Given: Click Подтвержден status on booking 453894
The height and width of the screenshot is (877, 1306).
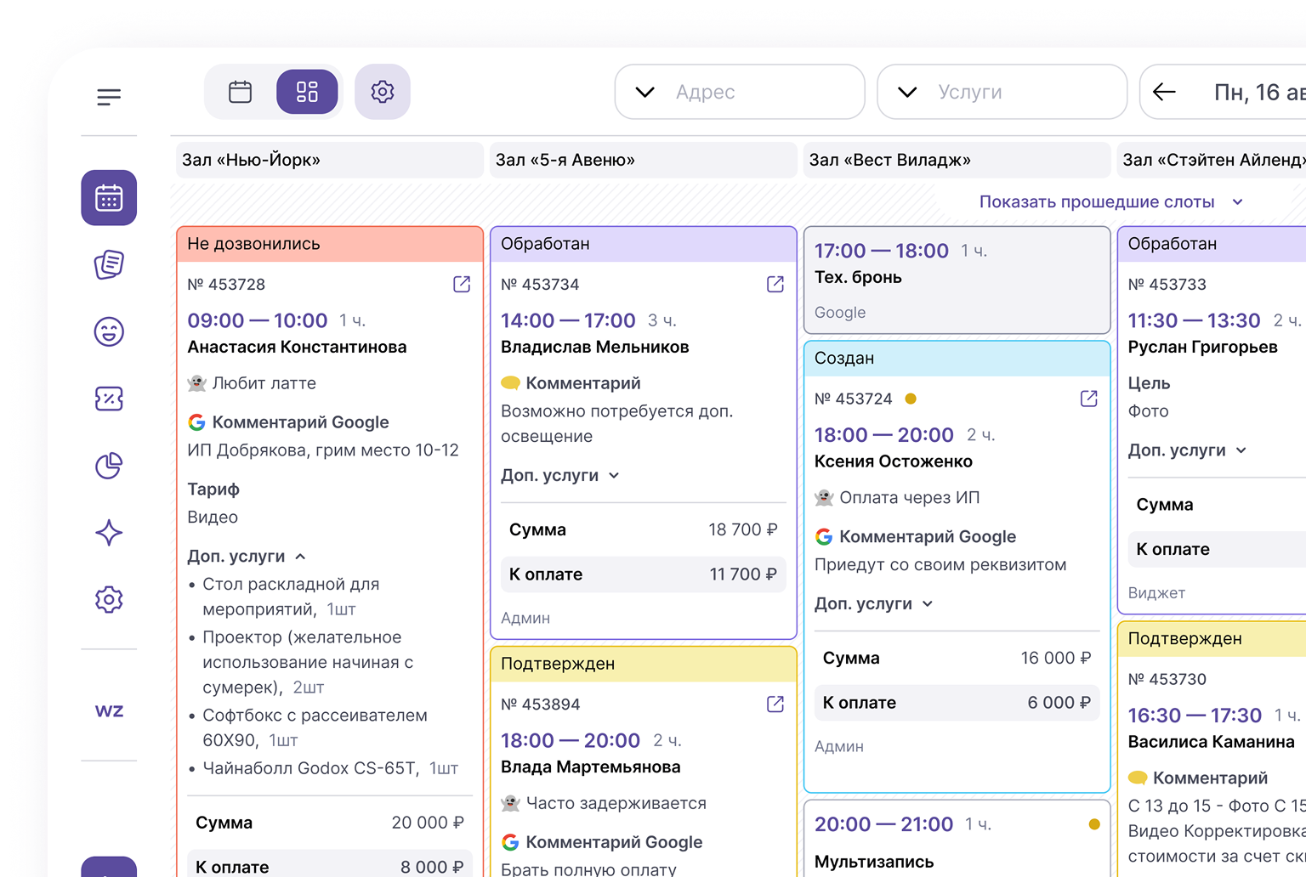Looking at the screenshot, I should [643, 664].
